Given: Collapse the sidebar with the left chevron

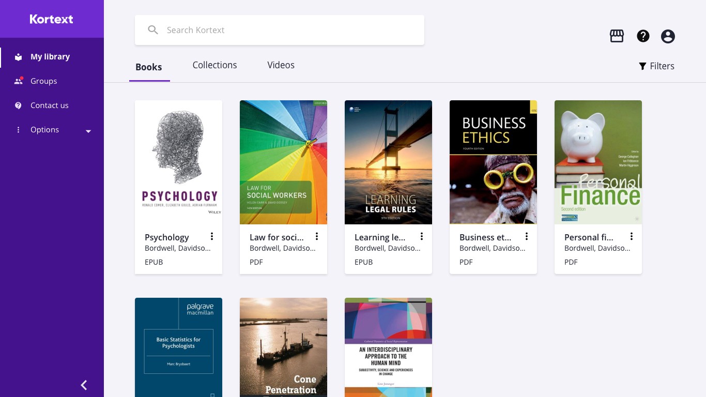Looking at the screenshot, I should (x=84, y=385).
